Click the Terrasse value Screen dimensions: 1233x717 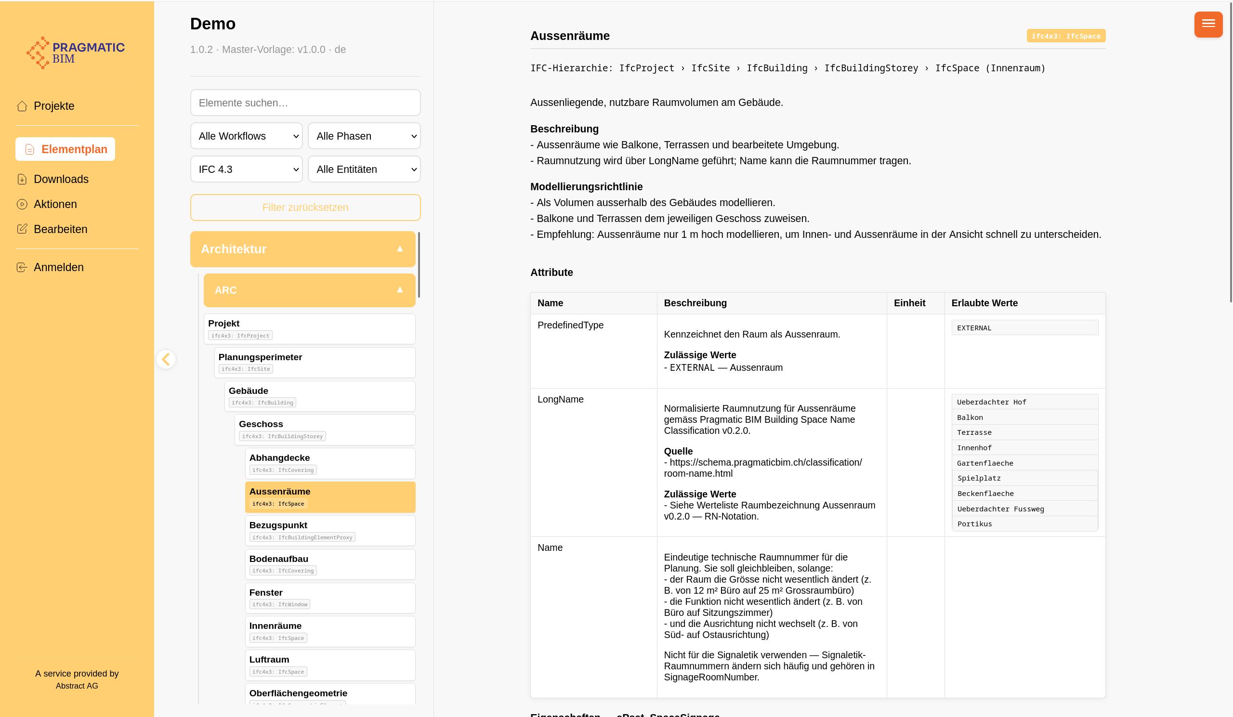[x=1024, y=432]
